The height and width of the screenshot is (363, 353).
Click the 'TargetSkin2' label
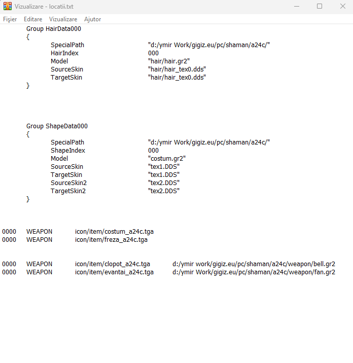[68, 191]
